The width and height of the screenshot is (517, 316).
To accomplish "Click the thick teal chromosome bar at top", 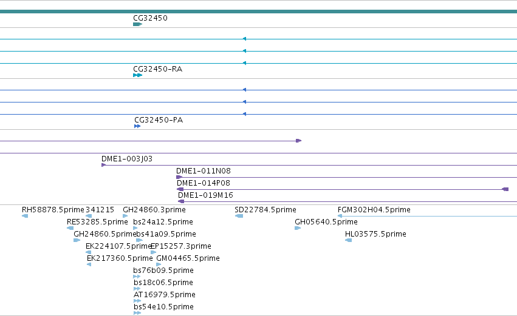I will tap(259, 12).
